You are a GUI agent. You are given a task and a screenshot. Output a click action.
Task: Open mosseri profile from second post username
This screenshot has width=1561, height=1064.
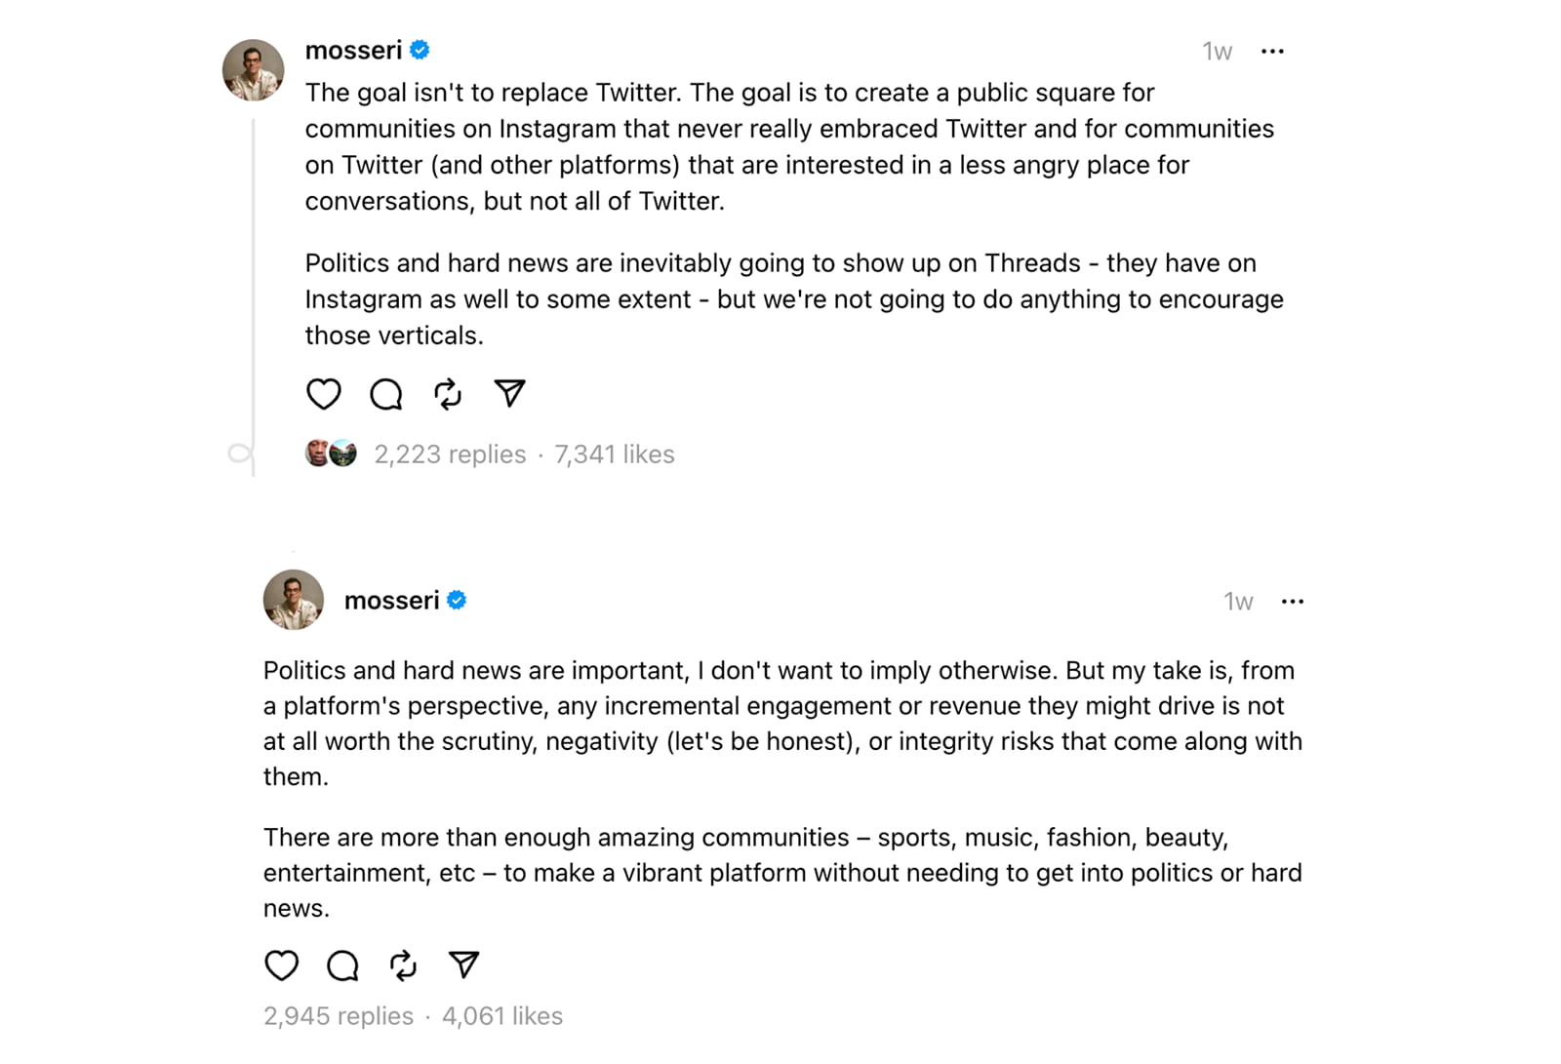tap(391, 601)
